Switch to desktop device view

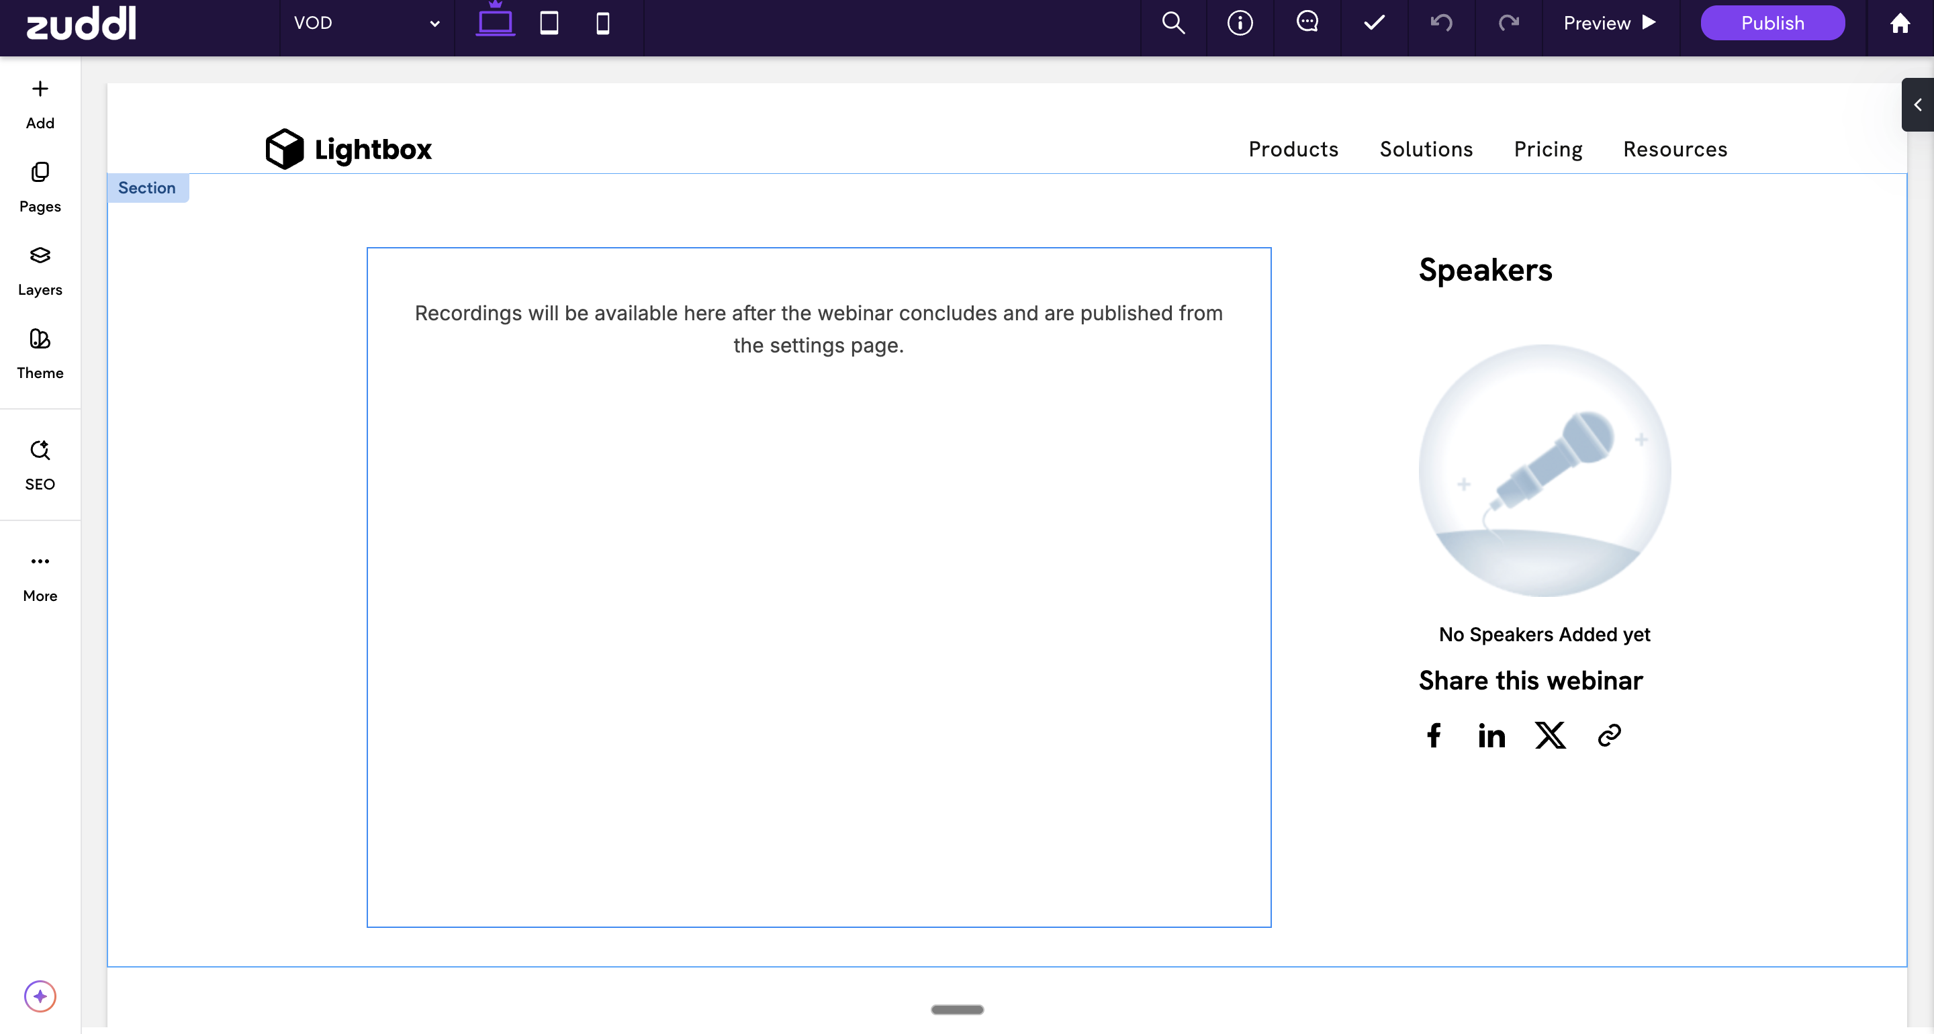[x=496, y=21]
